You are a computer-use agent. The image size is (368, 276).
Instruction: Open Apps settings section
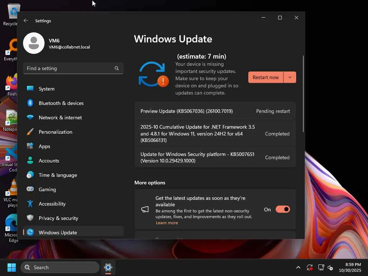pos(73,146)
